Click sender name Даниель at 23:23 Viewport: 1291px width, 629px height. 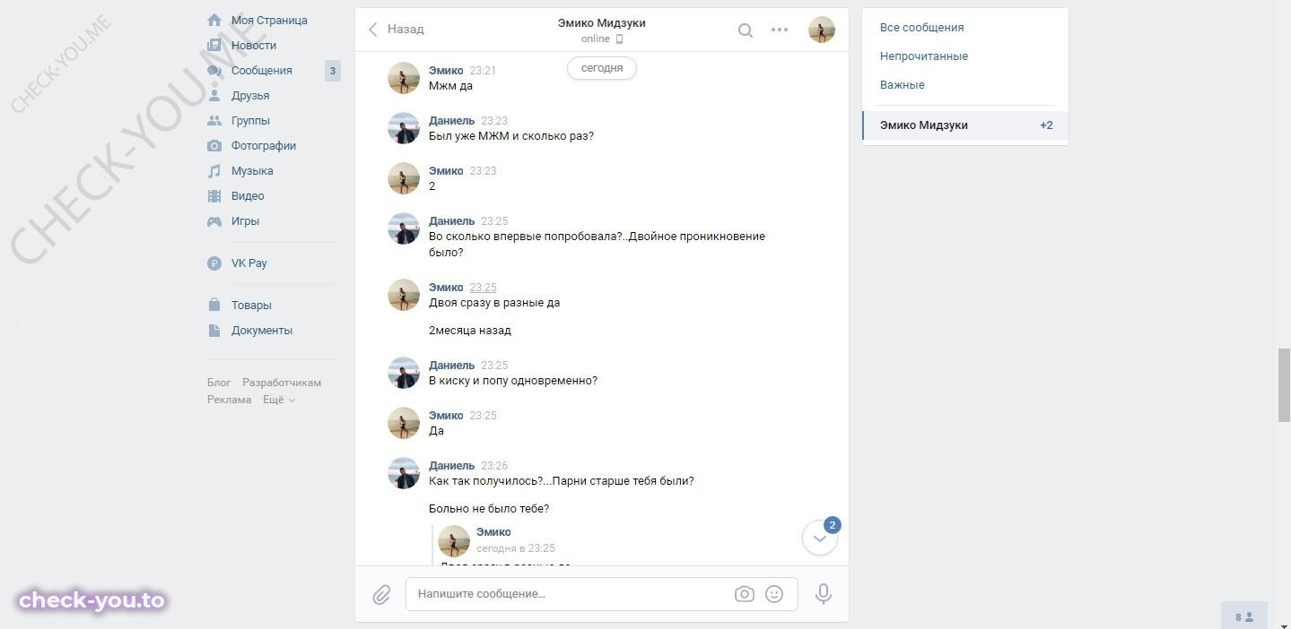[452, 120]
